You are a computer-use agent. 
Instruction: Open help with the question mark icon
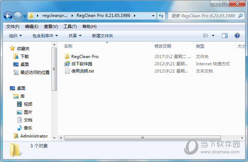tap(237, 35)
